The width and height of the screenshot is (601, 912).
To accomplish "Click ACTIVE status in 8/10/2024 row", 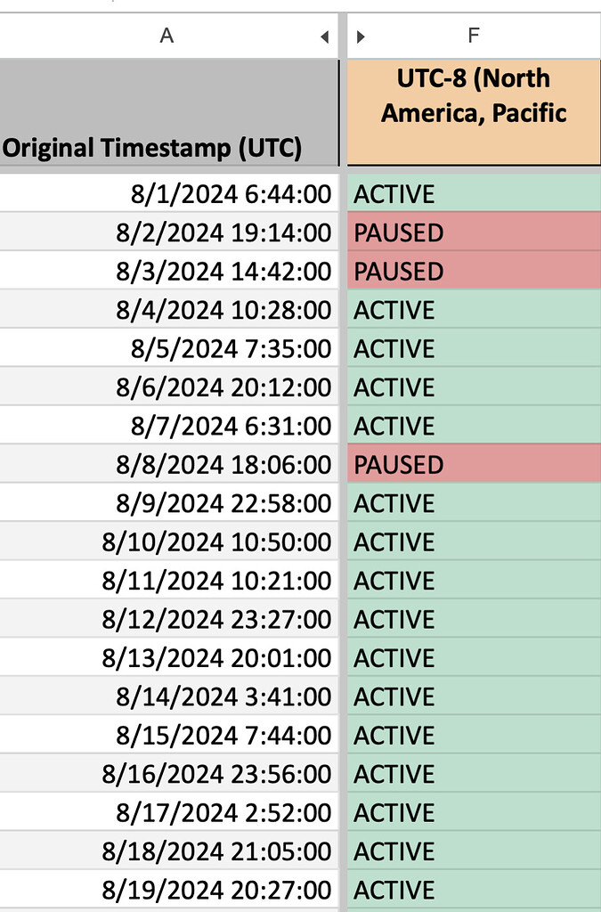I will [474, 541].
